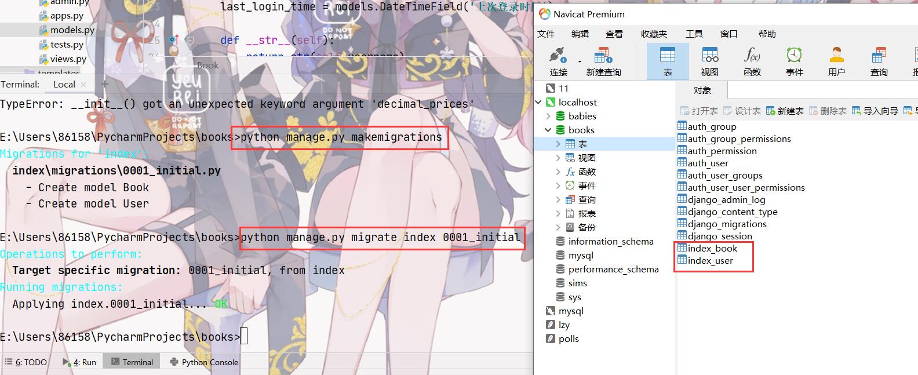Collapse the localhost connection node
The width and height of the screenshot is (918, 375).
(x=538, y=102)
